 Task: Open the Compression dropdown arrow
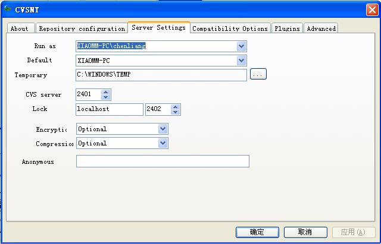point(163,143)
